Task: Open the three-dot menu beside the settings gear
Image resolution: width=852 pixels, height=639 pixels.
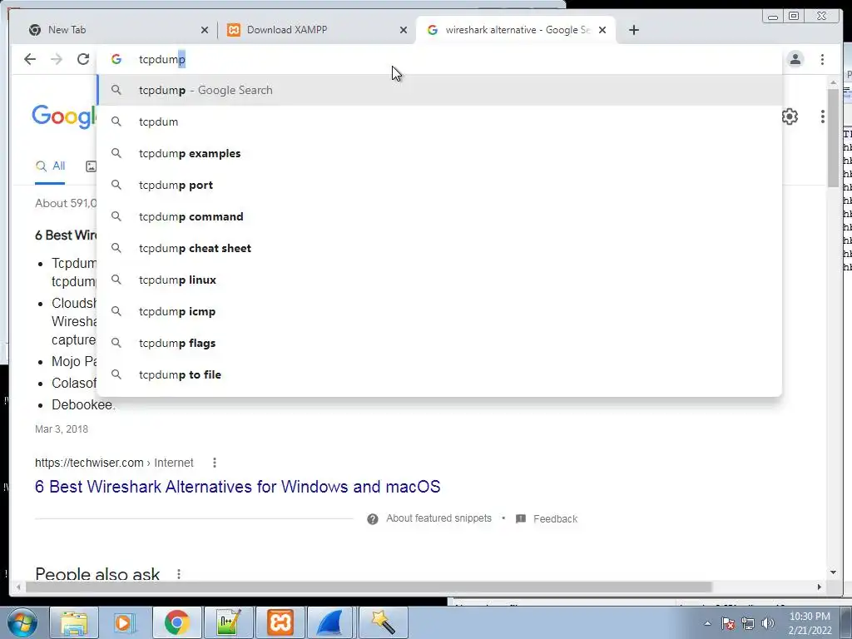Action: pos(823,116)
